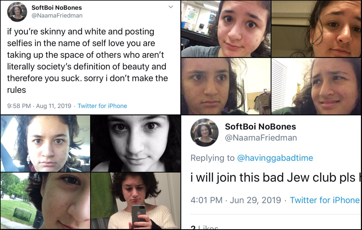Screen dimensions: 362x230
Task: Click the profile avatar in first tweet
Action: pyautogui.click(x=17, y=12)
